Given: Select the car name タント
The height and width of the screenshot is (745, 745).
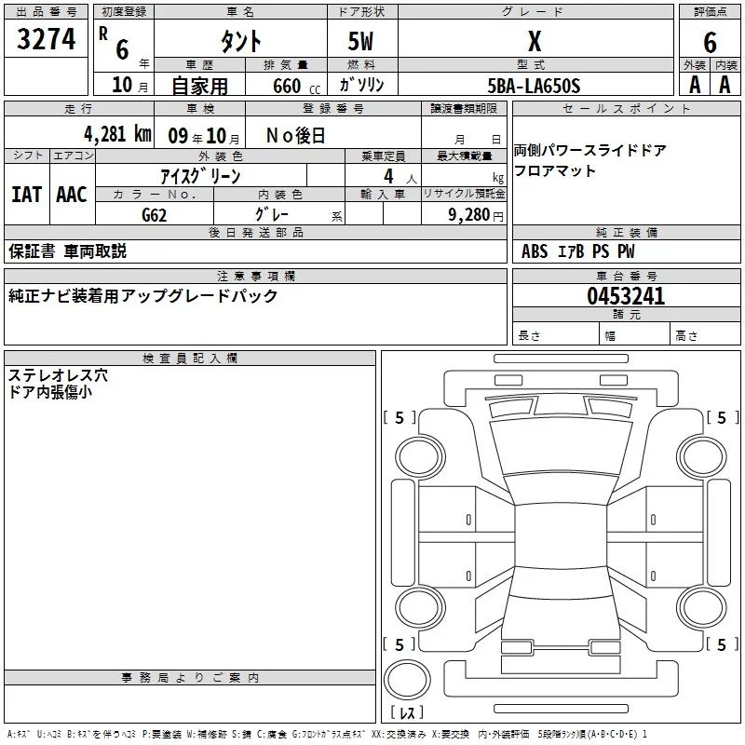Looking at the screenshot, I should (x=241, y=41).
